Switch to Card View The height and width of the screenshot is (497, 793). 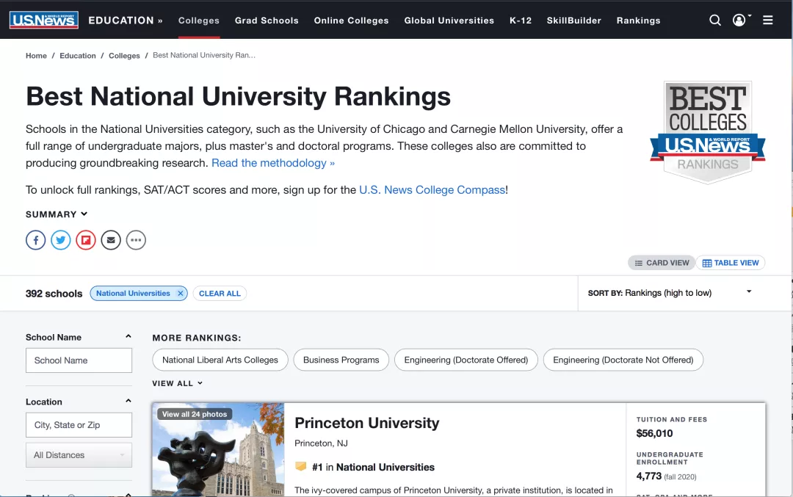coord(662,263)
